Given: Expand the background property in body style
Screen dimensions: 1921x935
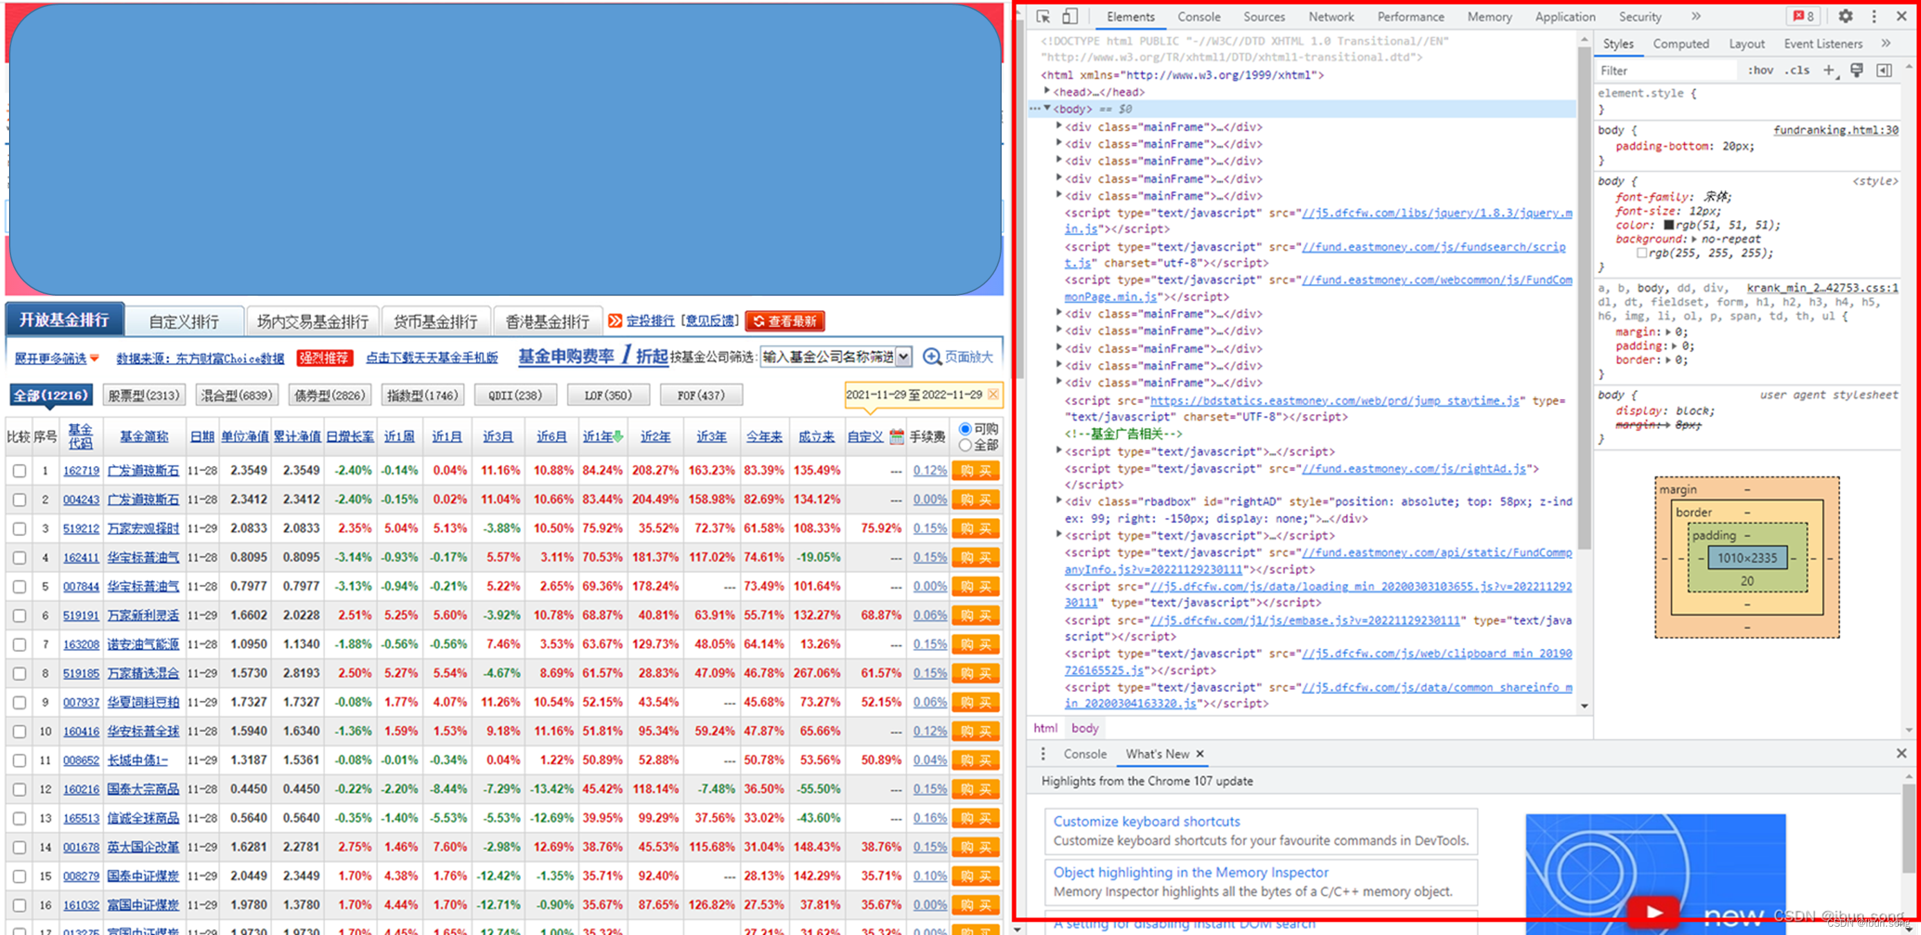Looking at the screenshot, I should (1694, 240).
